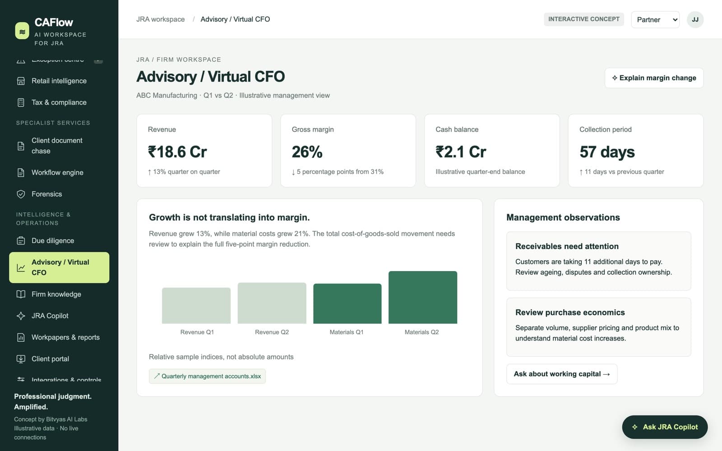Click the Due diligence clipboard icon
722x451 pixels.
click(x=21, y=241)
